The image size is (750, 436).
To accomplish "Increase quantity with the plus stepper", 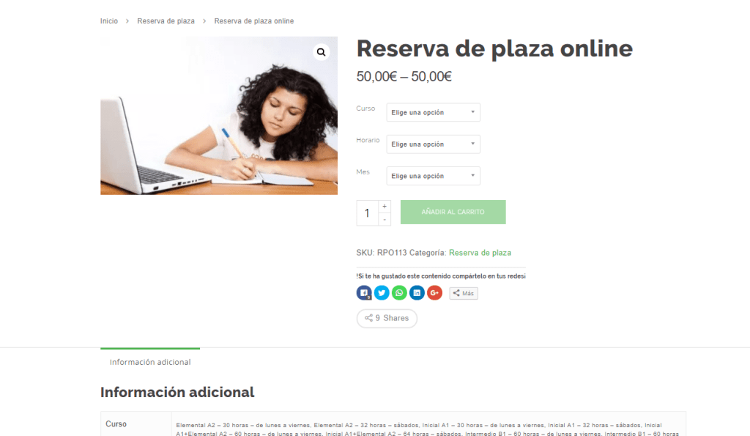I will coord(385,206).
